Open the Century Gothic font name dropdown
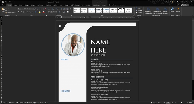This screenshot has width=194, height=104. tap(28, 9)
